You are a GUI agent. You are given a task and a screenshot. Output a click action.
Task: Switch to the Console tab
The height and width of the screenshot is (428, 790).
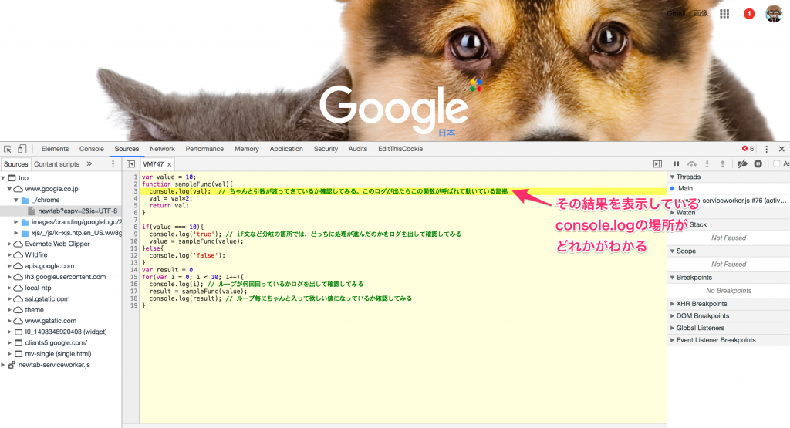(x=92, y=149)
